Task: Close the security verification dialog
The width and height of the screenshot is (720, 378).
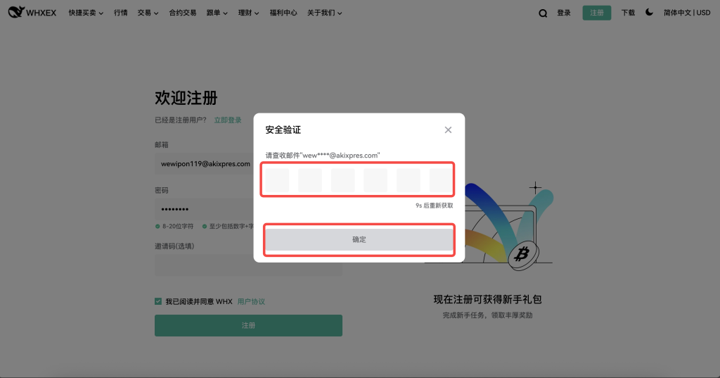Action: [x=448, y=130]
